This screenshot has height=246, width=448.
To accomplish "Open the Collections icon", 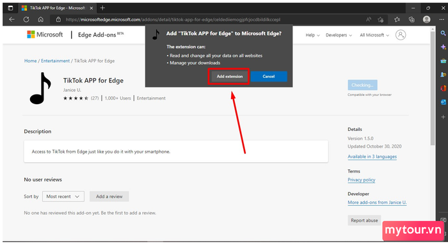I will pos(412,19).
